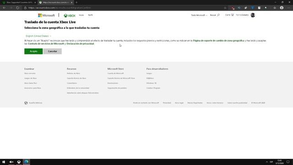
Task: Click the Edge browser taskbar icon
Action: 27,162
